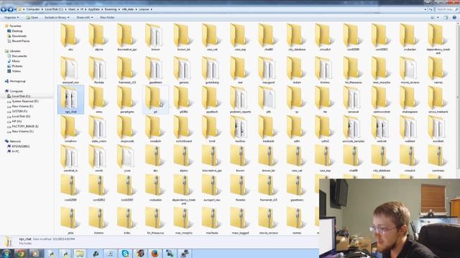Select the genesis folder
Image resolution: width=460 pixels, height=258 pixels.
tap(184, 70)
